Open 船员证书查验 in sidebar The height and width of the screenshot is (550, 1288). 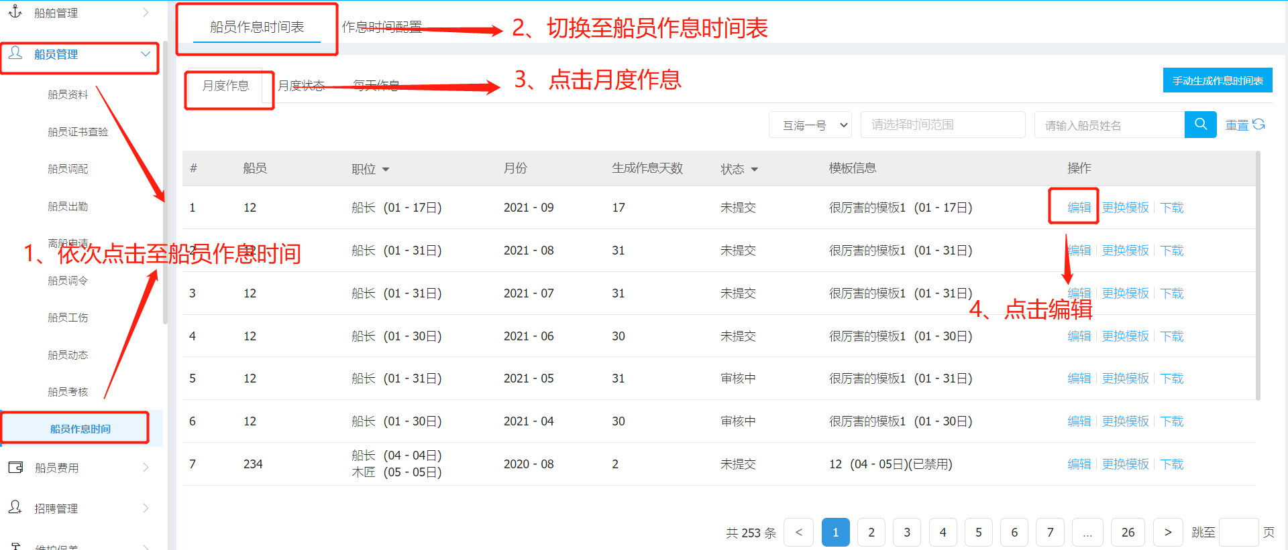click(x=78, y=132)
